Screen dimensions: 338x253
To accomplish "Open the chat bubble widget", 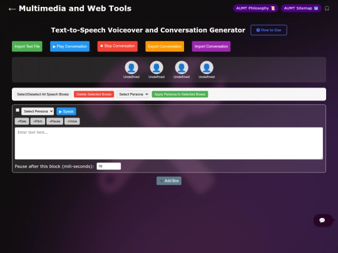I will (x=323, y=221).
